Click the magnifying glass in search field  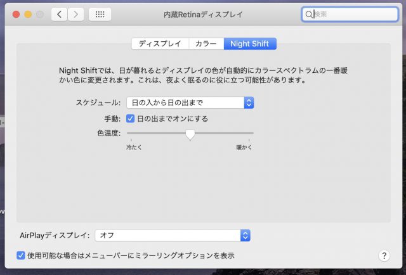[309, 14]
